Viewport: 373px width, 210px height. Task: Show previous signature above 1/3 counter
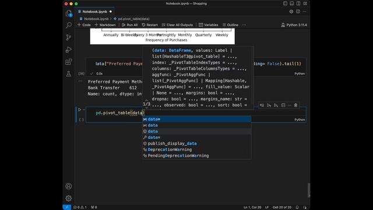[x=146, y=100]
